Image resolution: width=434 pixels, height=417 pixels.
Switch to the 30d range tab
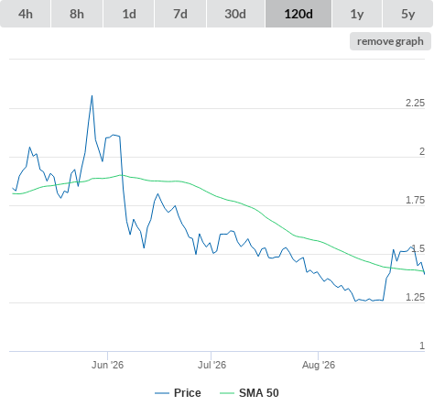(235, 14)
